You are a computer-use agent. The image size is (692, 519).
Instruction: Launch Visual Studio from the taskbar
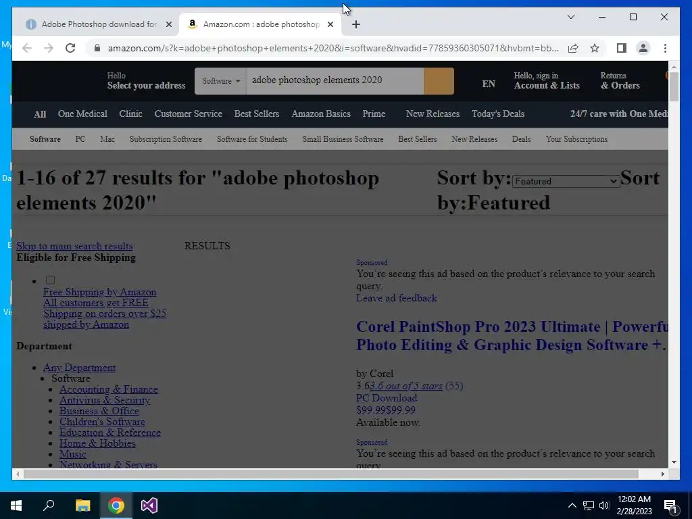[149, 505]
